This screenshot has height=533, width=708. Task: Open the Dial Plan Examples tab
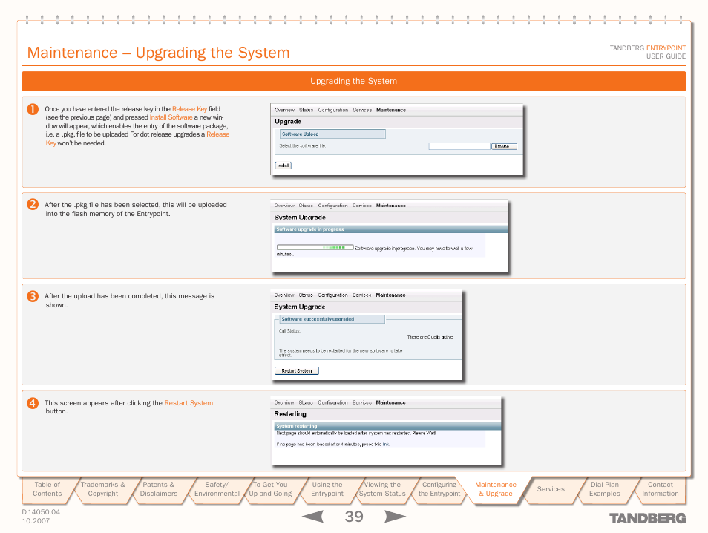click(x=605, y=489)
